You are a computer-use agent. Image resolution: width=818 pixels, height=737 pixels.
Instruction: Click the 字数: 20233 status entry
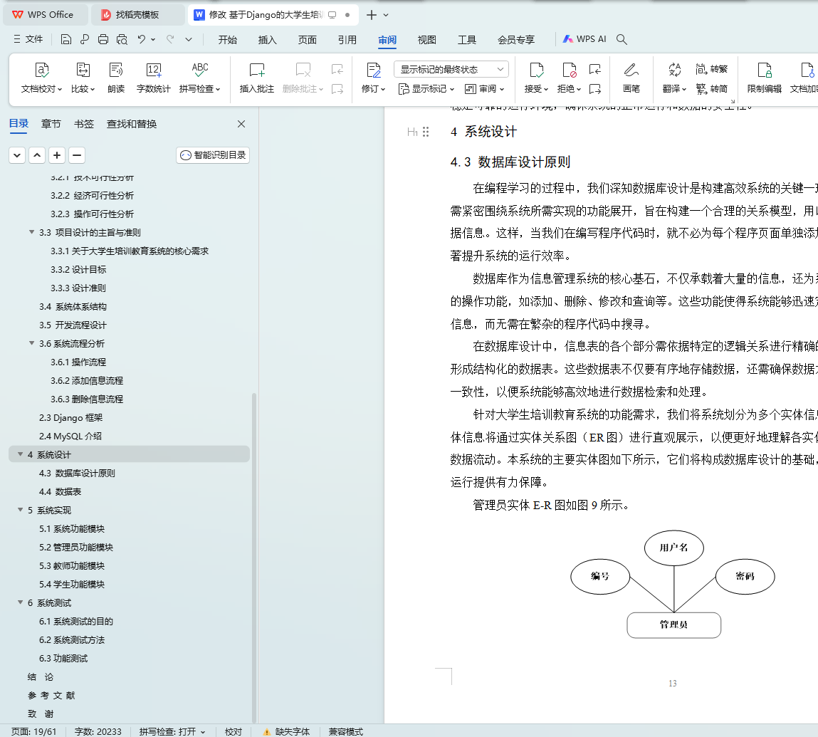pyautogui.click(x=98, y=731)
